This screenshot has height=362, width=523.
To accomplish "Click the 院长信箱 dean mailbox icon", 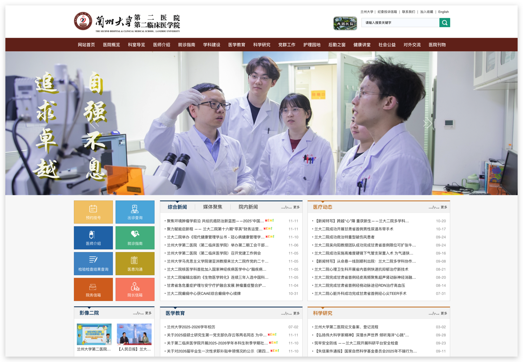I will (135, 289).
